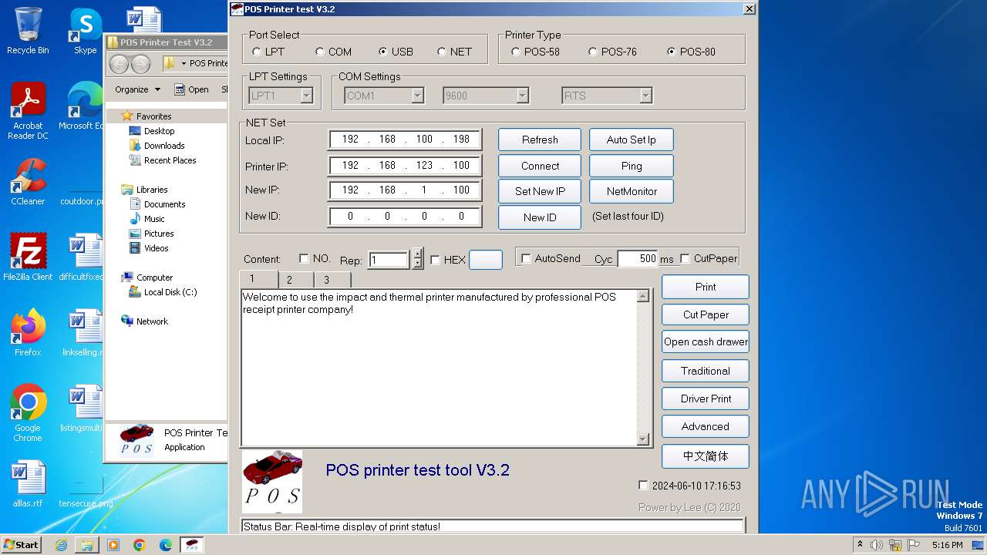Screen dimensions: 987x555
Task: Open volume control in system tray
Action: pyautogui.click(x=877, y=545)
